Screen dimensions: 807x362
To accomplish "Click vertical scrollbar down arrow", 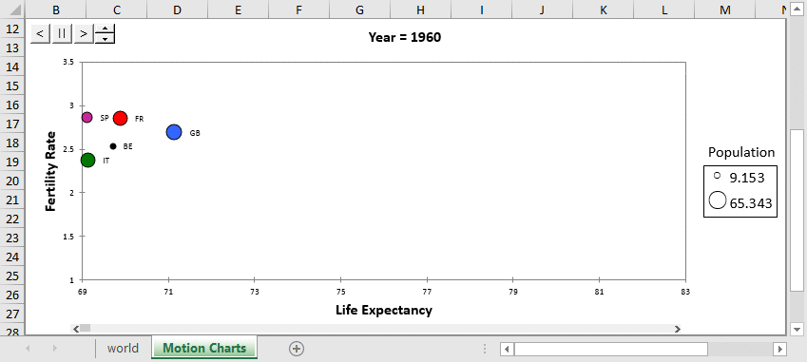I will (x=797, y=329).
